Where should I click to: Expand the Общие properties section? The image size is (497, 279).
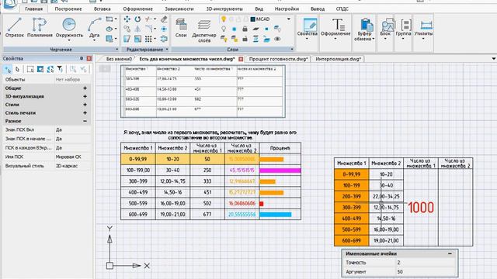pos(85,88)
